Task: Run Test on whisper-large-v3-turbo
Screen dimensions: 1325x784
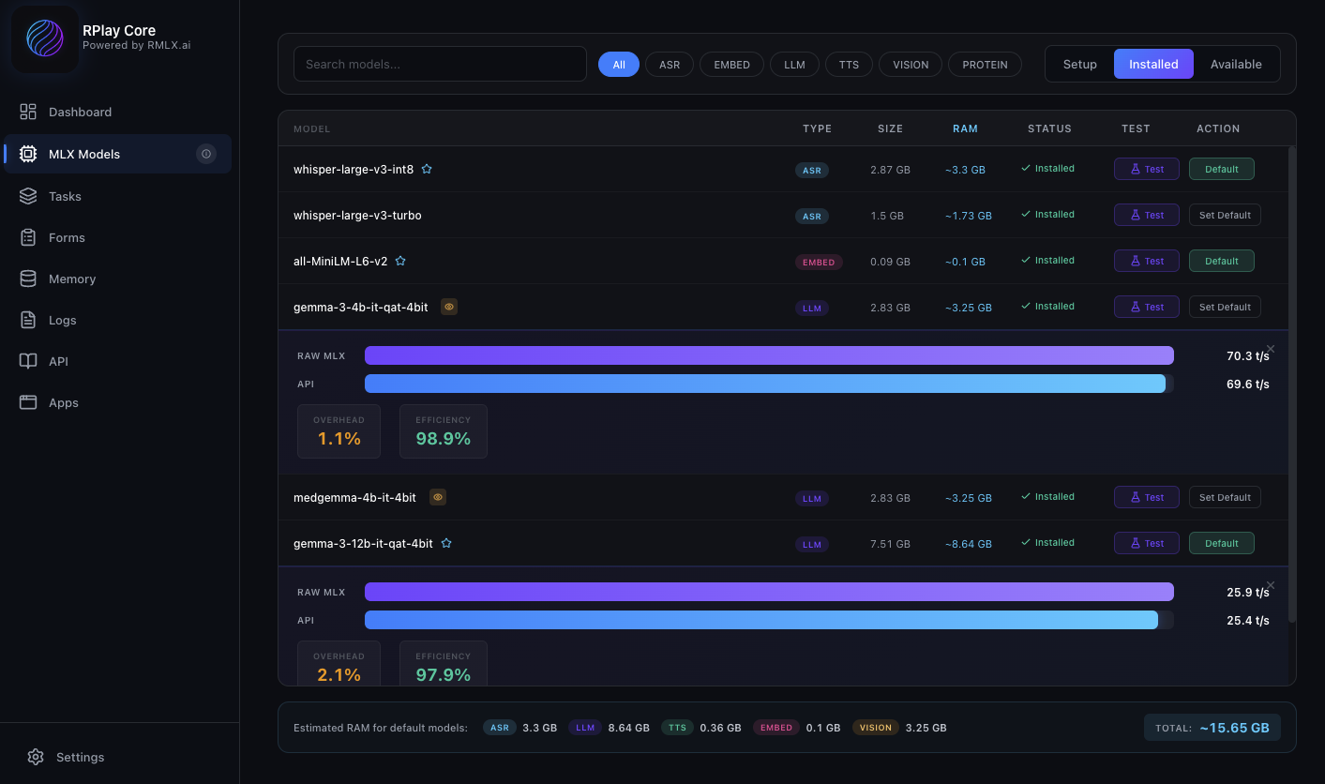Action: click(x=1146, y=215)
